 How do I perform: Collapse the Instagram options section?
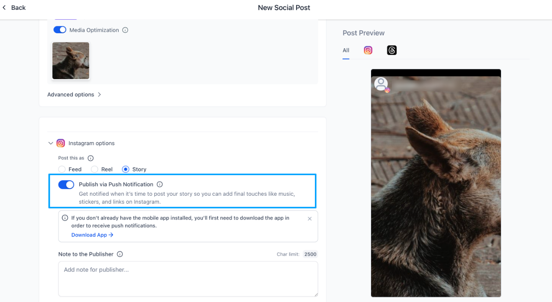51,143
